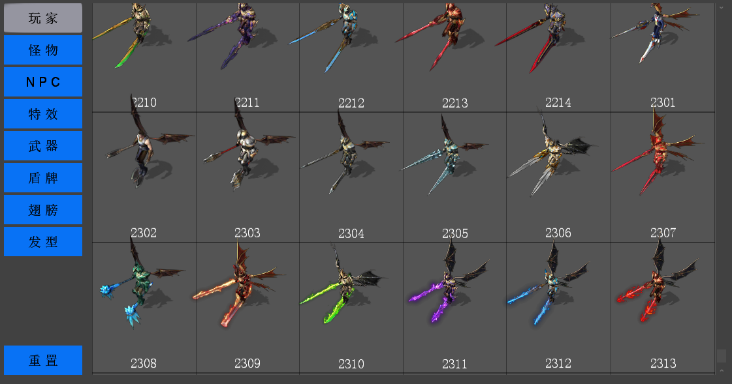Image resolution: width=732 pixels, height=384 pixels.
Task: Select the 玩家 (player) category
Action: [43, 18]
